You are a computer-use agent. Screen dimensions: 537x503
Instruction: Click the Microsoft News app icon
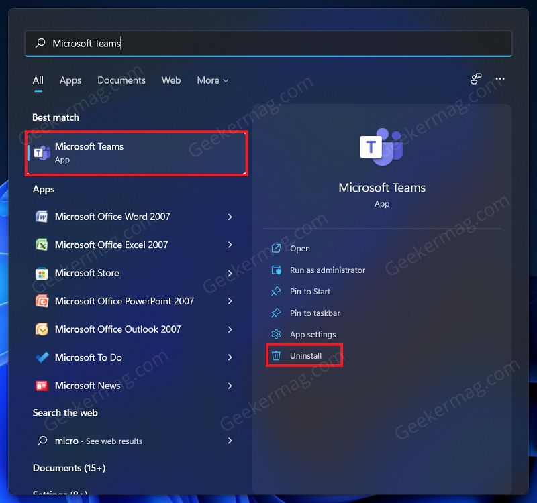click(42, 386)
